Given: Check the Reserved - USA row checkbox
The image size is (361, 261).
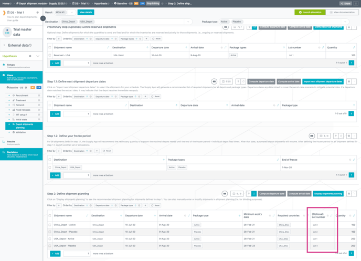Looking at the screenshot, I should coord(50,55).
